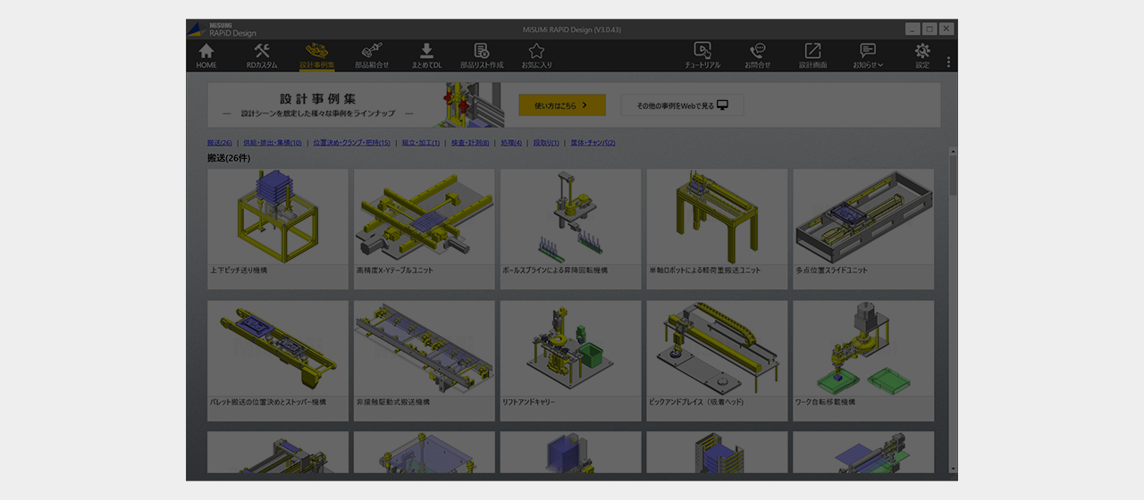Click the scroll down arrow of scrollbar
This screenshot has height=500, width=1144.
pos(953,469)
